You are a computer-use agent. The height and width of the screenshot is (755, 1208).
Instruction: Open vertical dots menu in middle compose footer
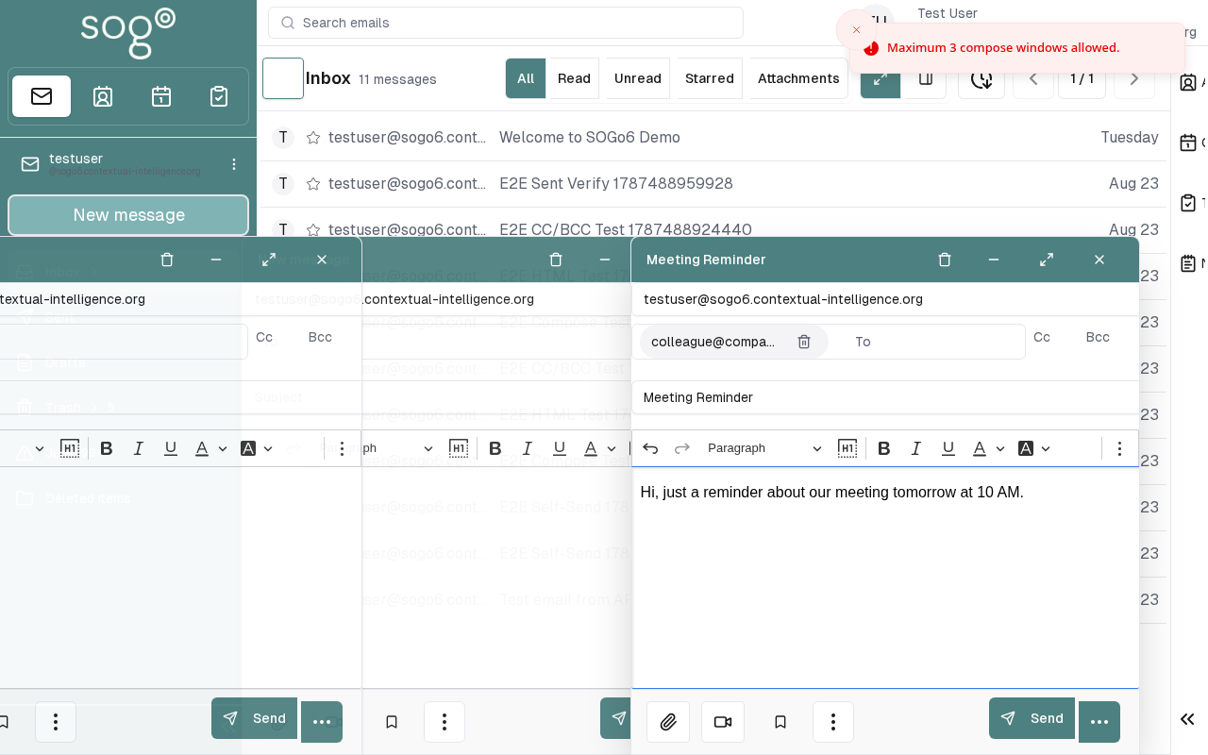(445, 722)
